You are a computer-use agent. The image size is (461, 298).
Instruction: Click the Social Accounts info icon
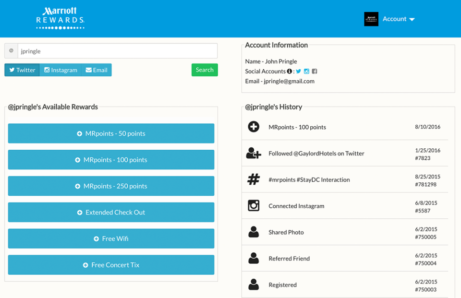click(289, 71)
